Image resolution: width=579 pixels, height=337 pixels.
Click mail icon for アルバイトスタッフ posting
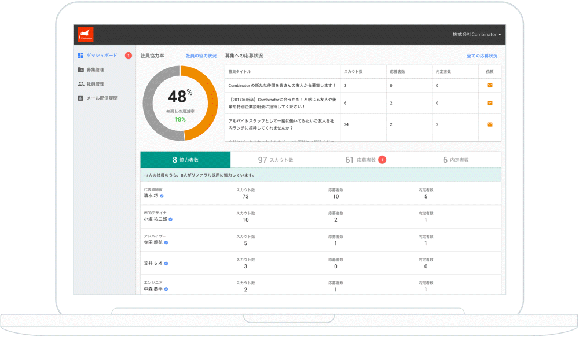[489, 124]
